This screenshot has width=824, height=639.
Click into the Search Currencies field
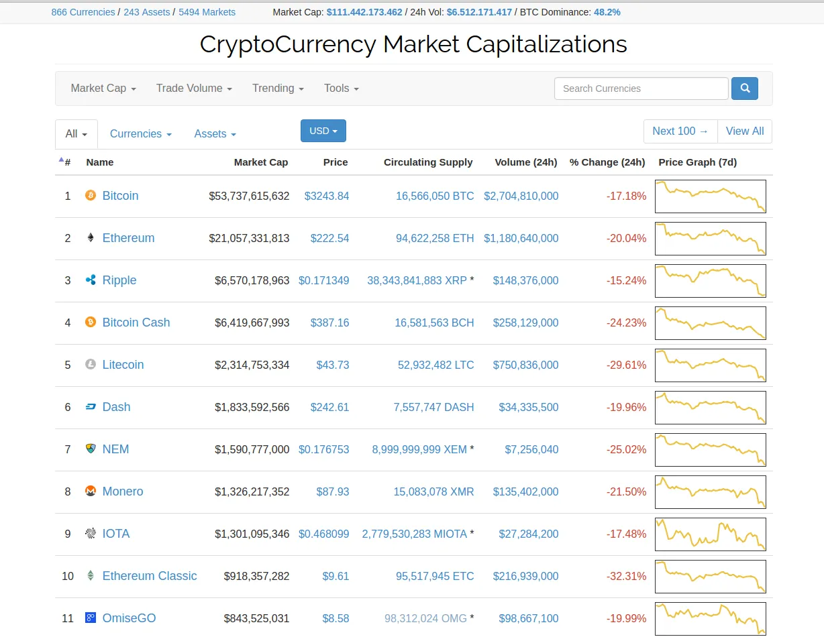click(x=641, y=89)
